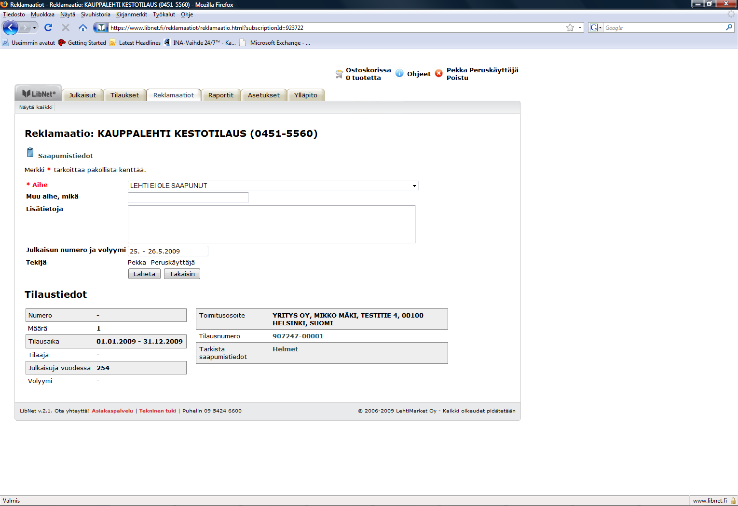738x506 pixels.
Task: Click the www.libnet.fi status bar text
Action: pos(710,501)
